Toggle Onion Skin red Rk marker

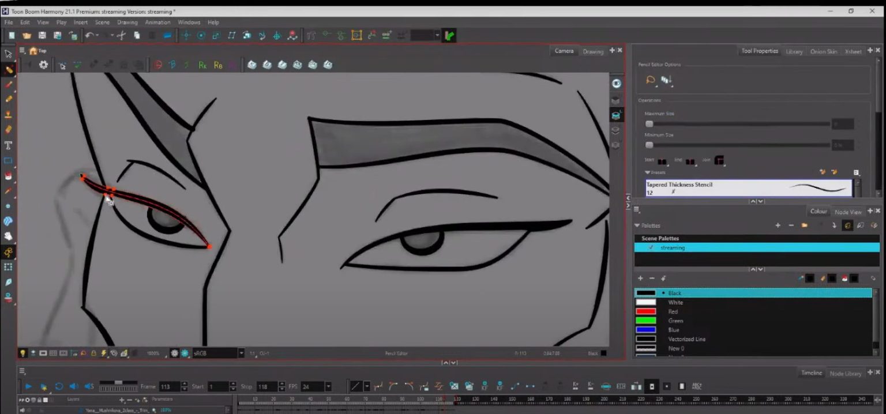(203, 65)
